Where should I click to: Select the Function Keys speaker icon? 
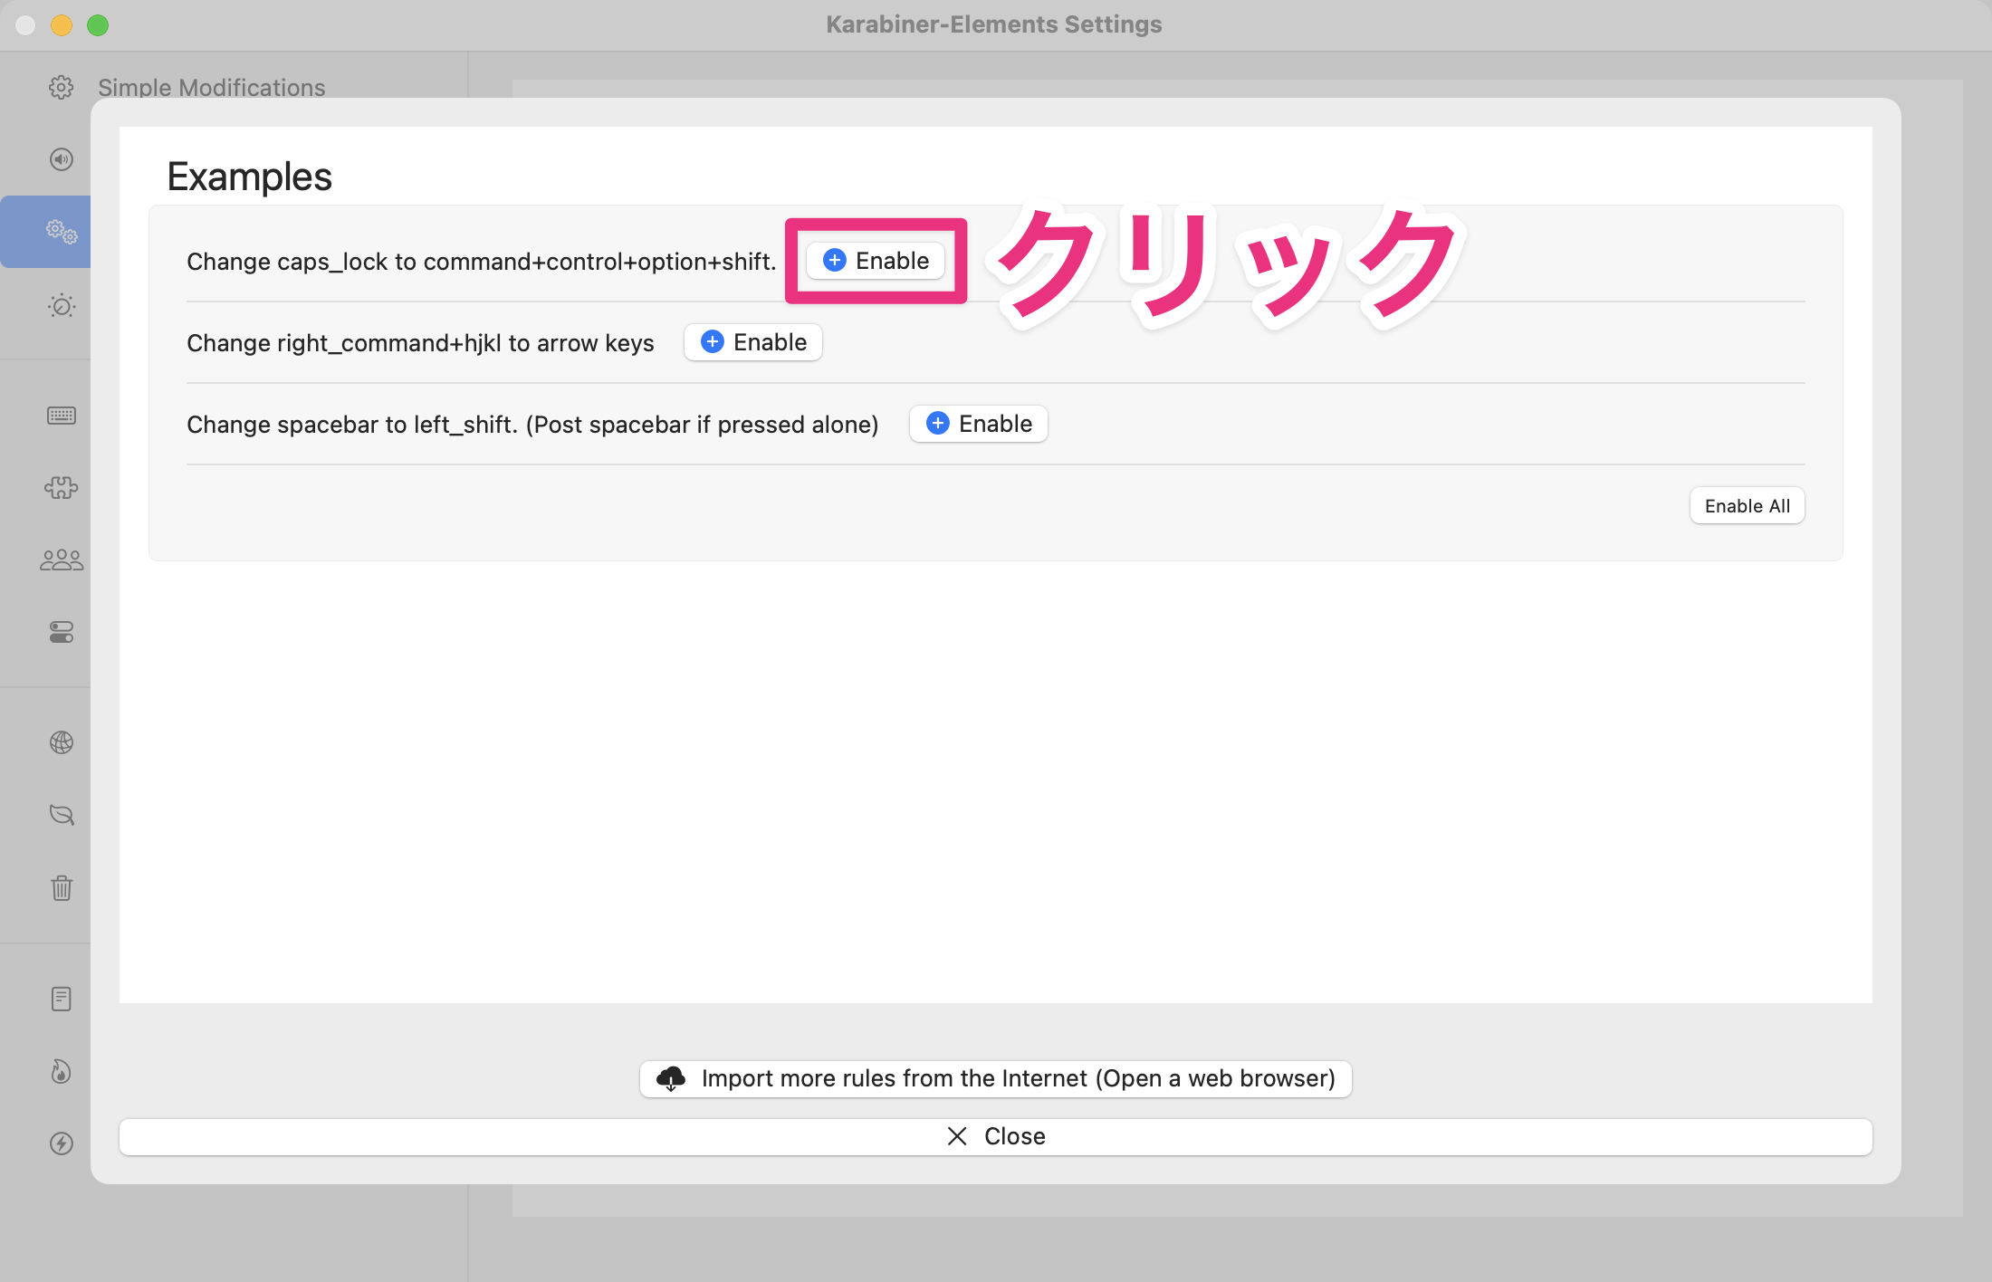pos(61,159)
